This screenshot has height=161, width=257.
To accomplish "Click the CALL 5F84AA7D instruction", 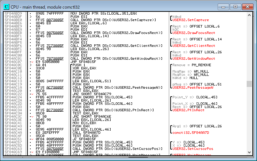I will coord(86,133).
